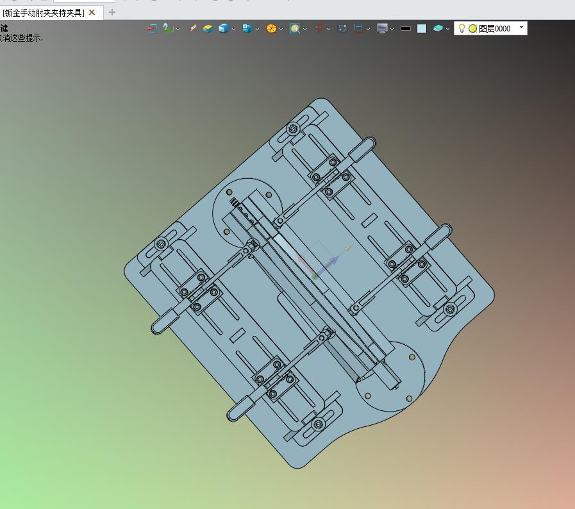
Task: Click the exit/return red arrow icon
Action: tap(152, 28)
